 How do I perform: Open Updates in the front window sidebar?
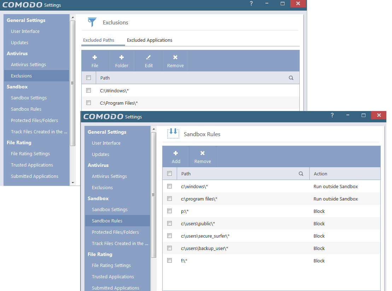coord(100,154)
